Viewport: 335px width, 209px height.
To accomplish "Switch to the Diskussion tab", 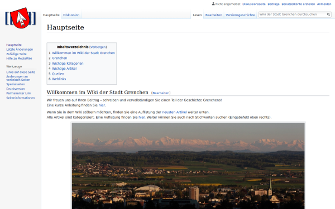I will click(x=71, y=15).
